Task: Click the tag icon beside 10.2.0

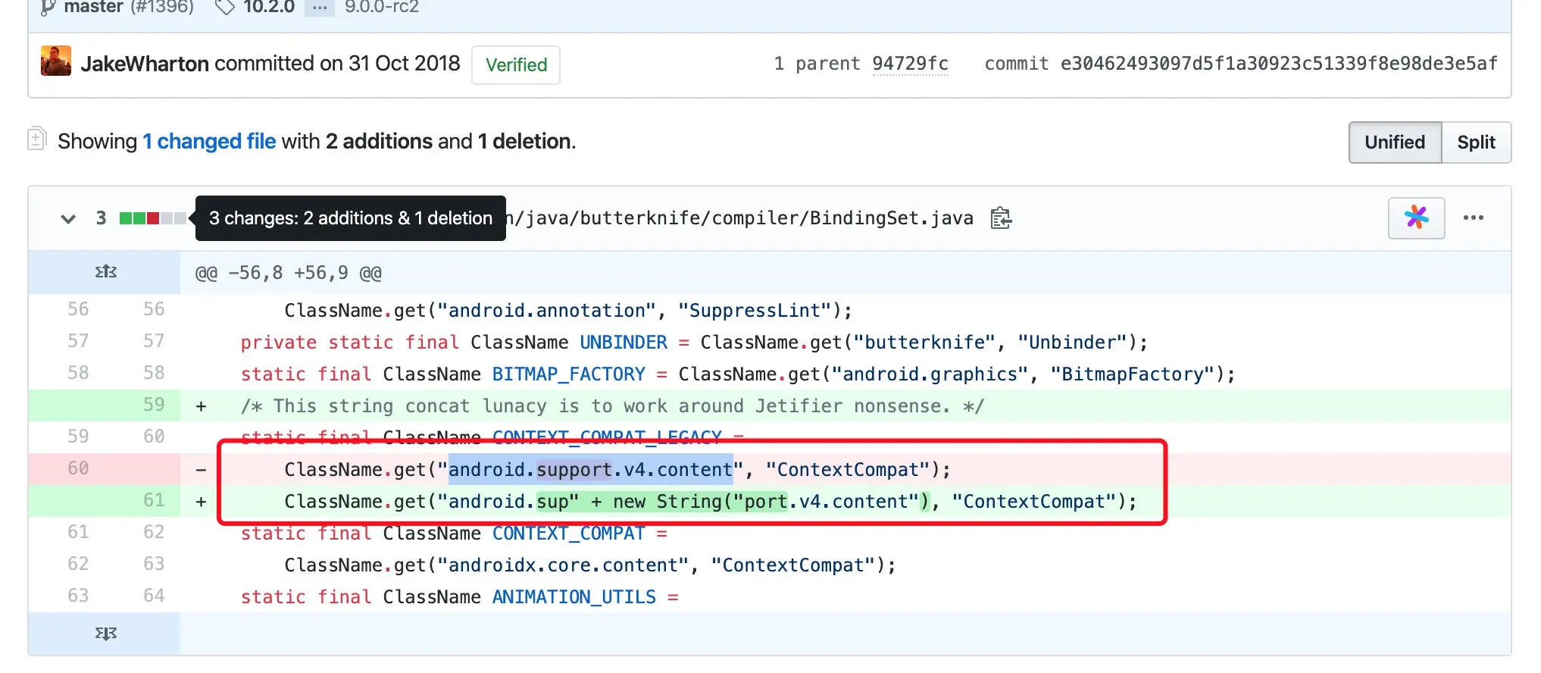Action: click(225, 8)
